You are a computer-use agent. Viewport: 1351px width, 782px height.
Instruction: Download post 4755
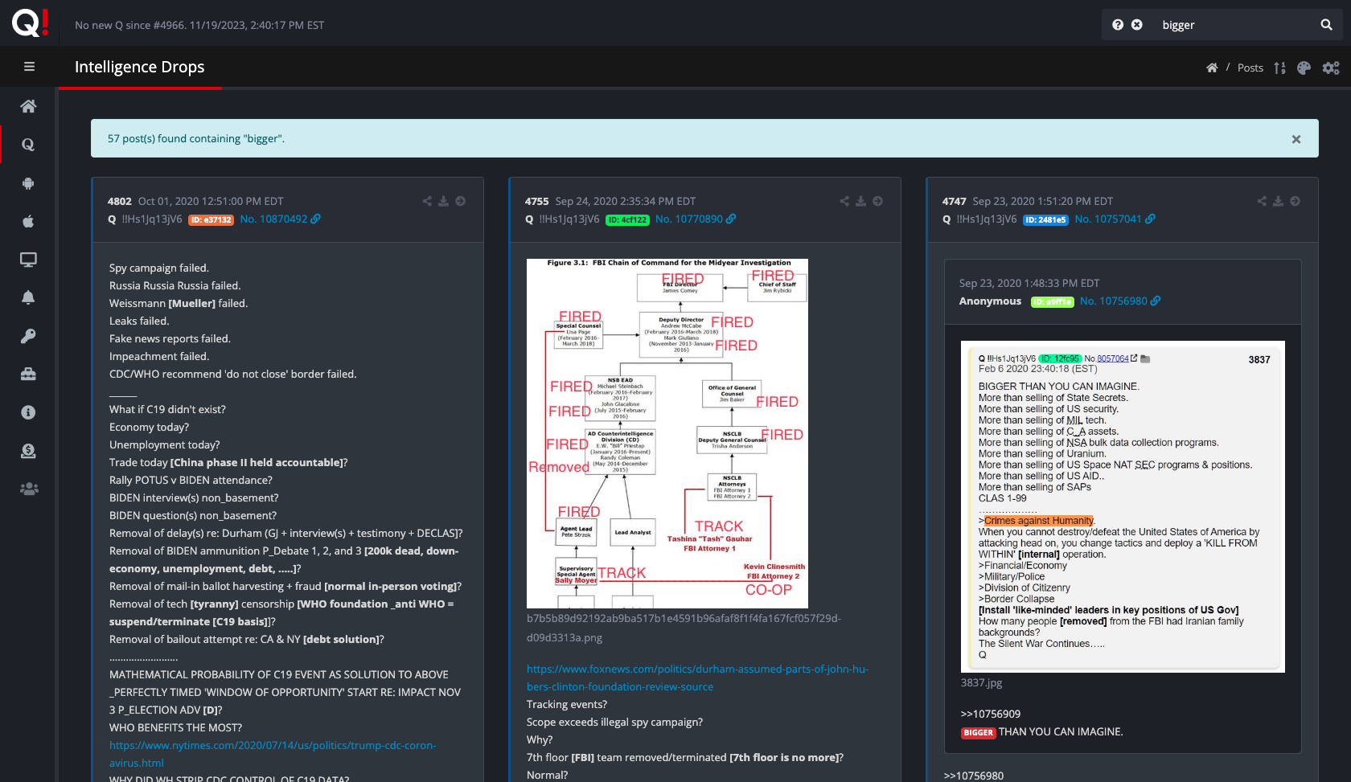[x=860, y=201]
